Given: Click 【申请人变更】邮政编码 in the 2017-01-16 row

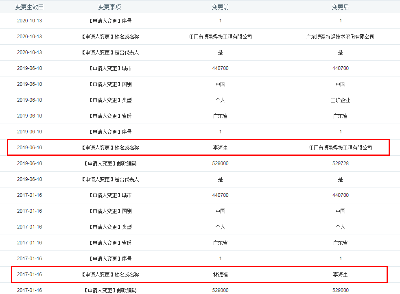Looking at the screenshot, I should (110, 290).
